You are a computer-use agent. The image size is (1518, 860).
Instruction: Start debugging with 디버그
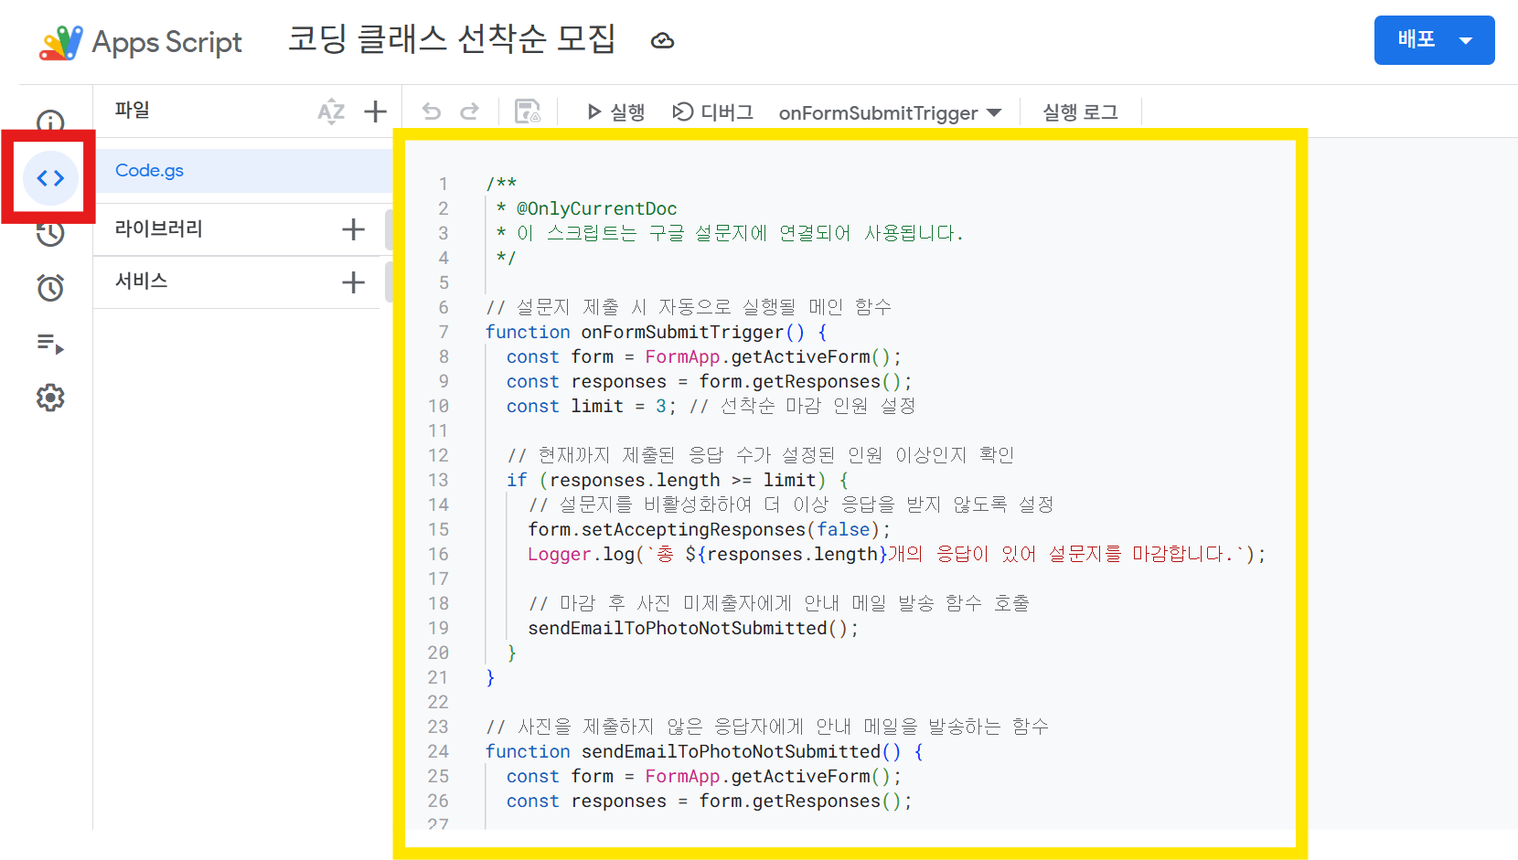point(713,112)
